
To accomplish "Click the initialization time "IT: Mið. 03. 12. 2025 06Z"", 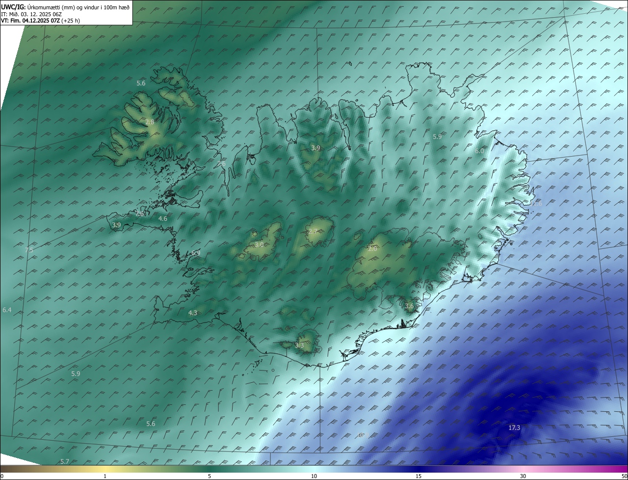I will 31,14.
